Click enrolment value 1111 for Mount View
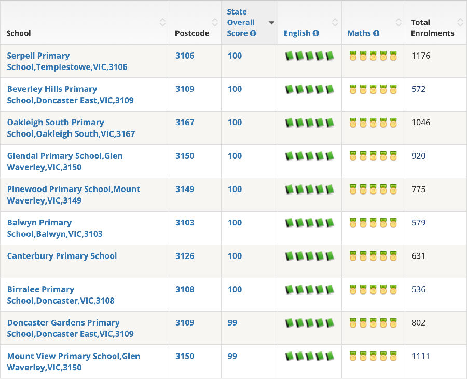The image size is (467, 379). point(420,356)
